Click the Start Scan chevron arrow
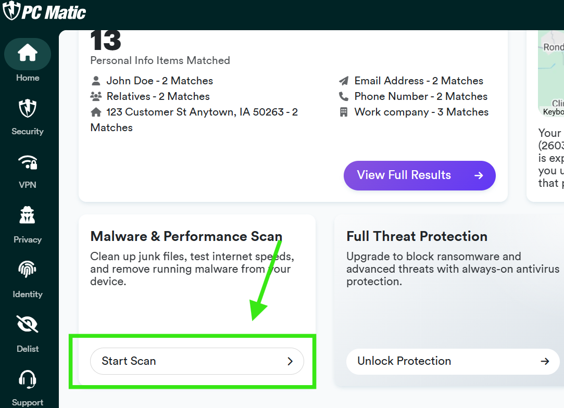This screenshot has width=564, height=408. [x=290, y=361]
